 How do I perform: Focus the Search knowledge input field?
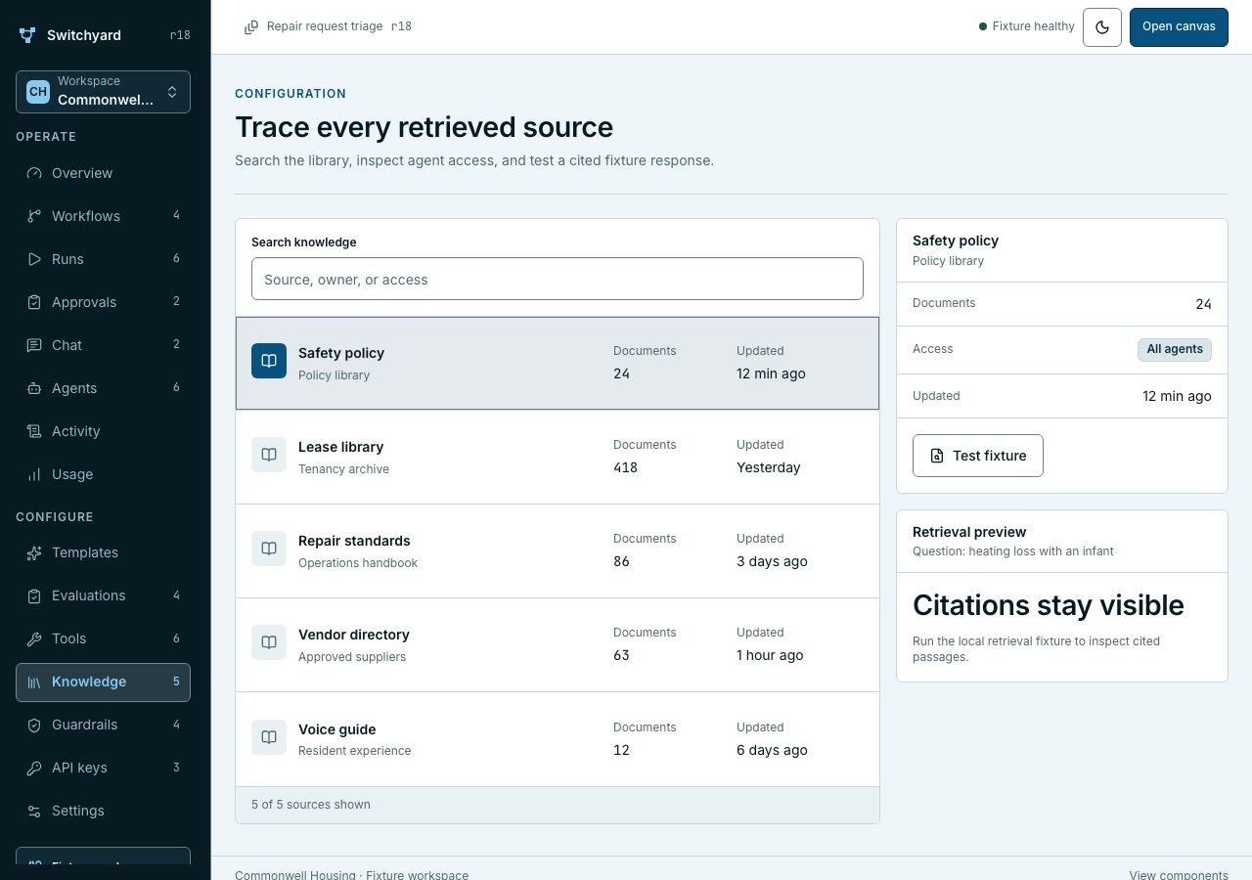[x=558, y=279]
